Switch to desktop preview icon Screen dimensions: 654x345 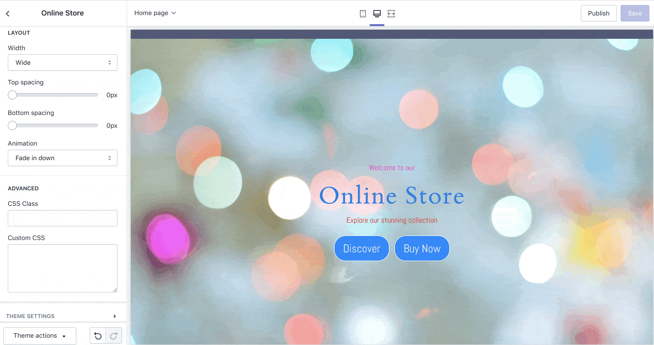tap(377, 14)
